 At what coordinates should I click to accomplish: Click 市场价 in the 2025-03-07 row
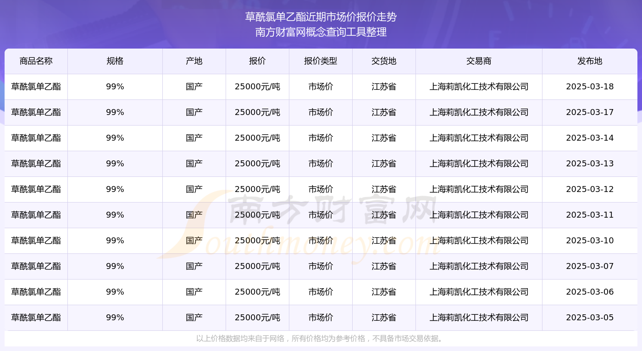[x=321, y=266]
